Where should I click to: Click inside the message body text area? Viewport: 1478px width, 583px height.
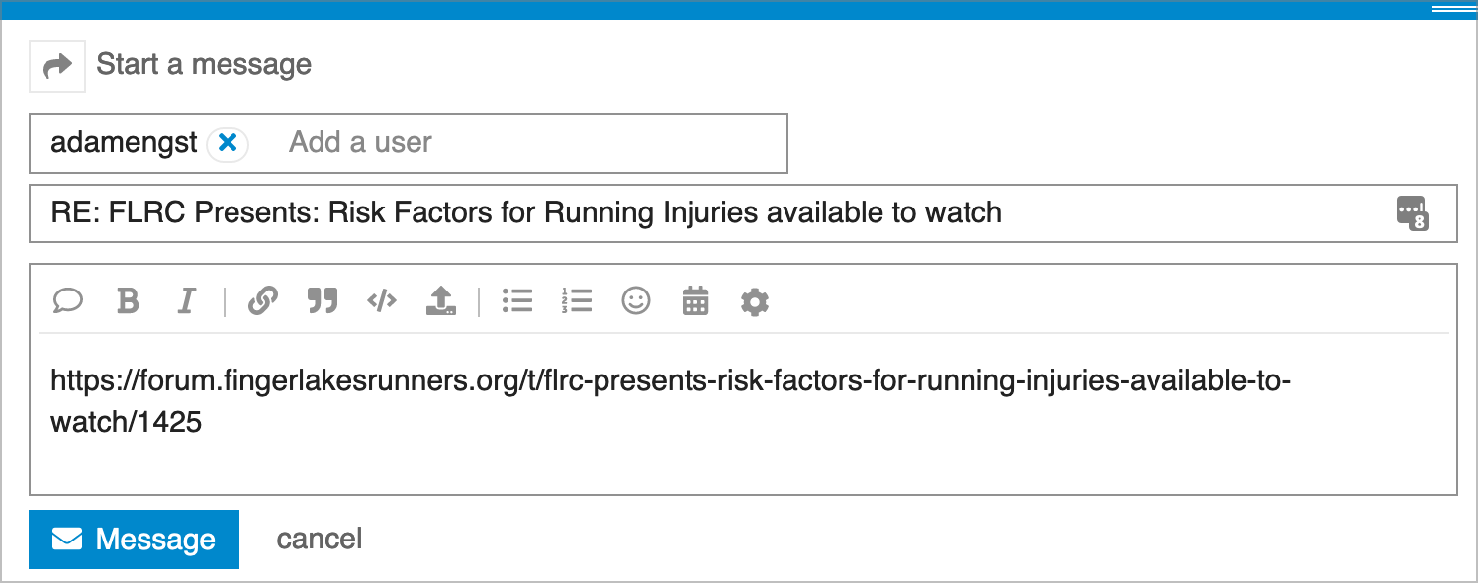click(x=743, y=413)
